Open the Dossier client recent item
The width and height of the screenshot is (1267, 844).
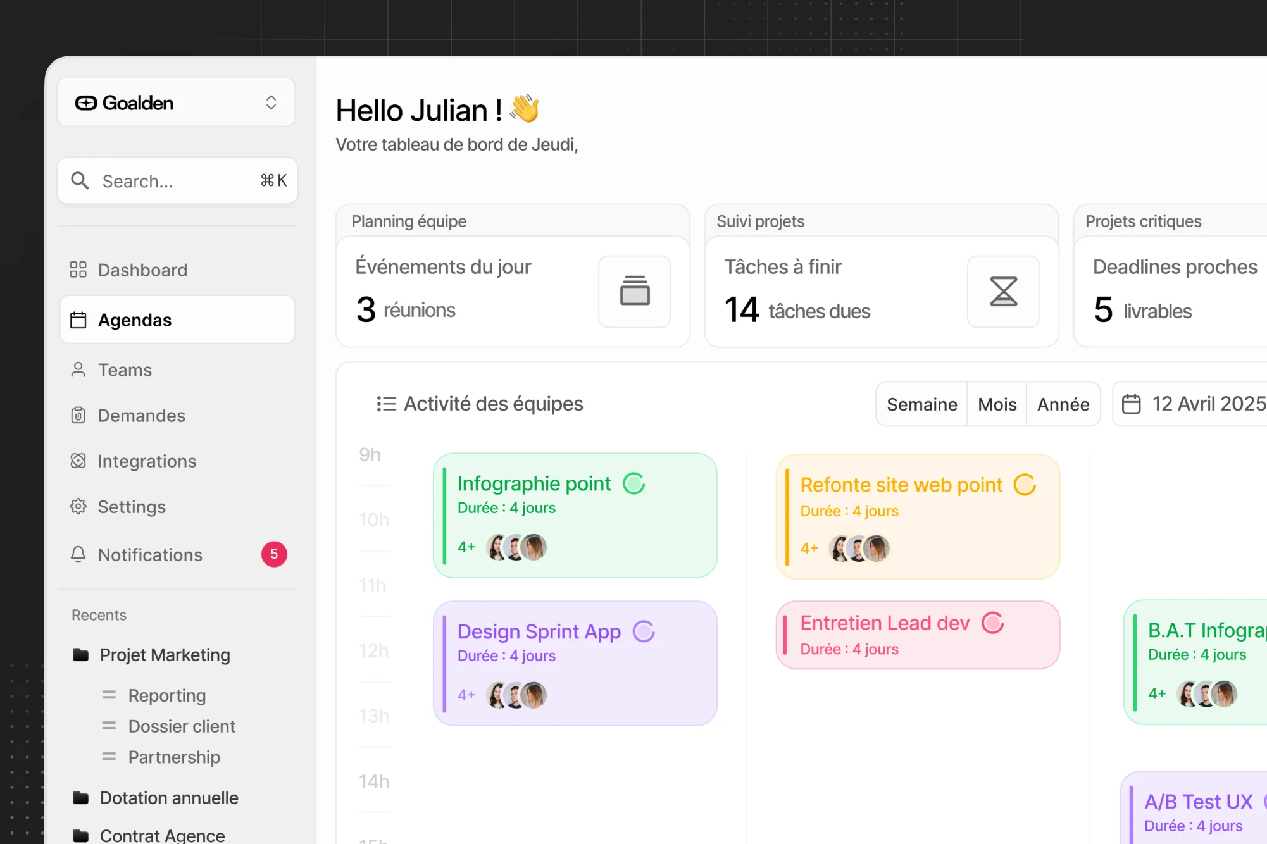point(181,726)
